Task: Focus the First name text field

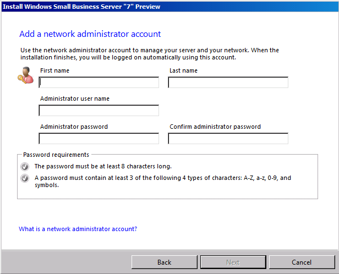Action: 99,83
